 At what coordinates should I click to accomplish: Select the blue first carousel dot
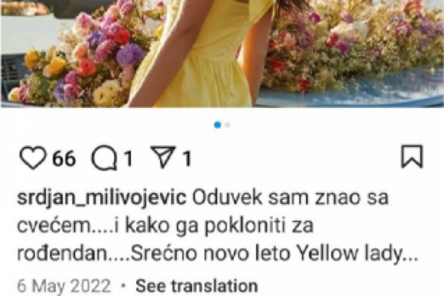(x=218, y=125)
